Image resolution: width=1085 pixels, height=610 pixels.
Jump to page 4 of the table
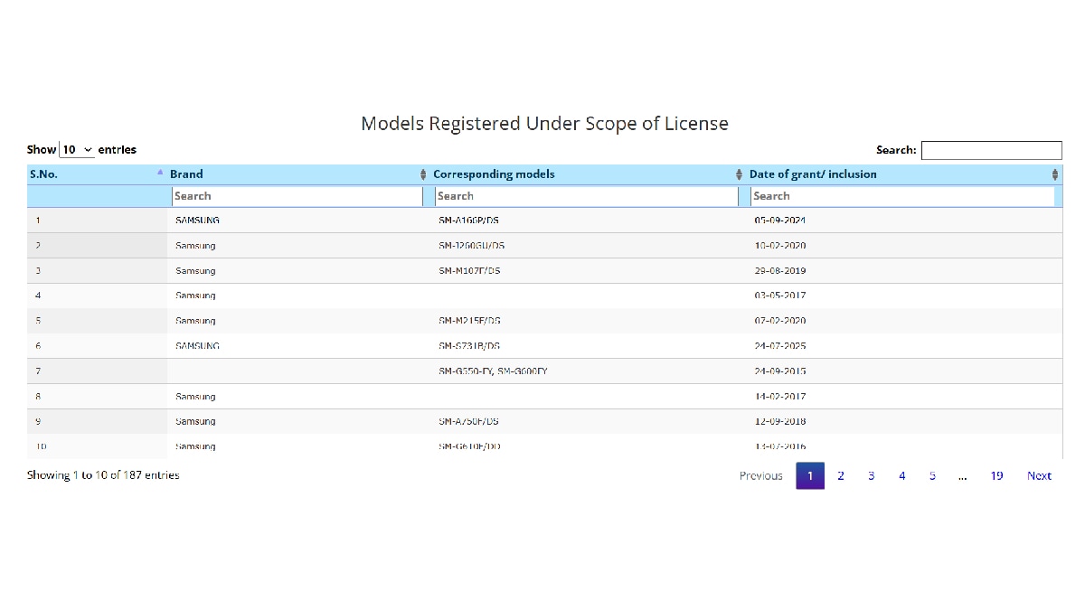click(901, 475)
